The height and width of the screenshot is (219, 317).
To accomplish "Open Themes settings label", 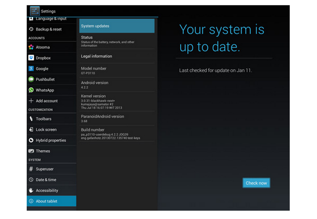I will tap(43, 151).
